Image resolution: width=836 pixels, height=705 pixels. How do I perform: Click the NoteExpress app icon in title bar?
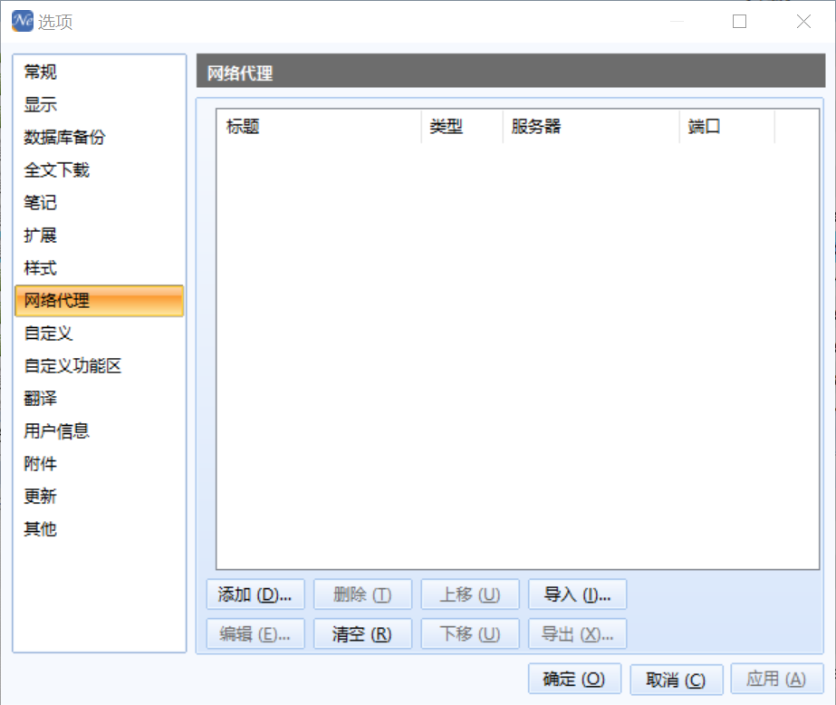(x=22, y=21)
